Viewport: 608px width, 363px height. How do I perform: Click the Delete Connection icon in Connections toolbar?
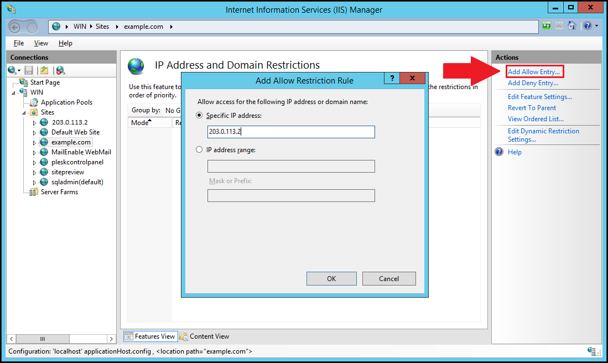click(60, 70)
